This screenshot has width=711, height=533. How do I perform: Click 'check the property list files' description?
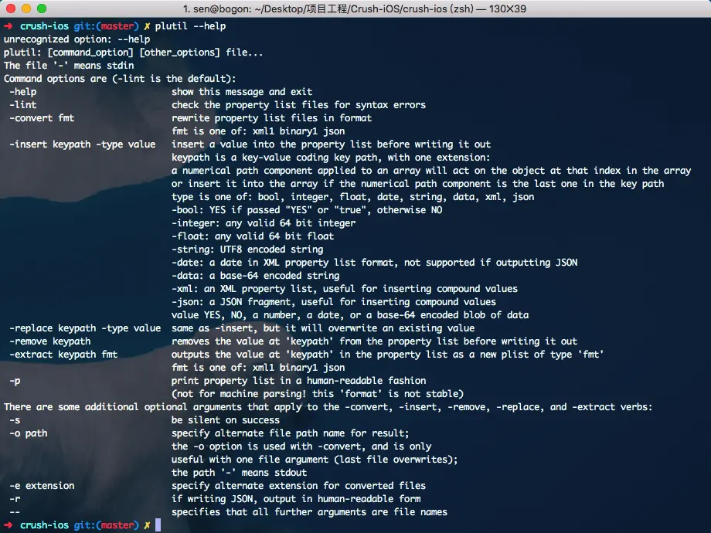[x=298, y=105]
